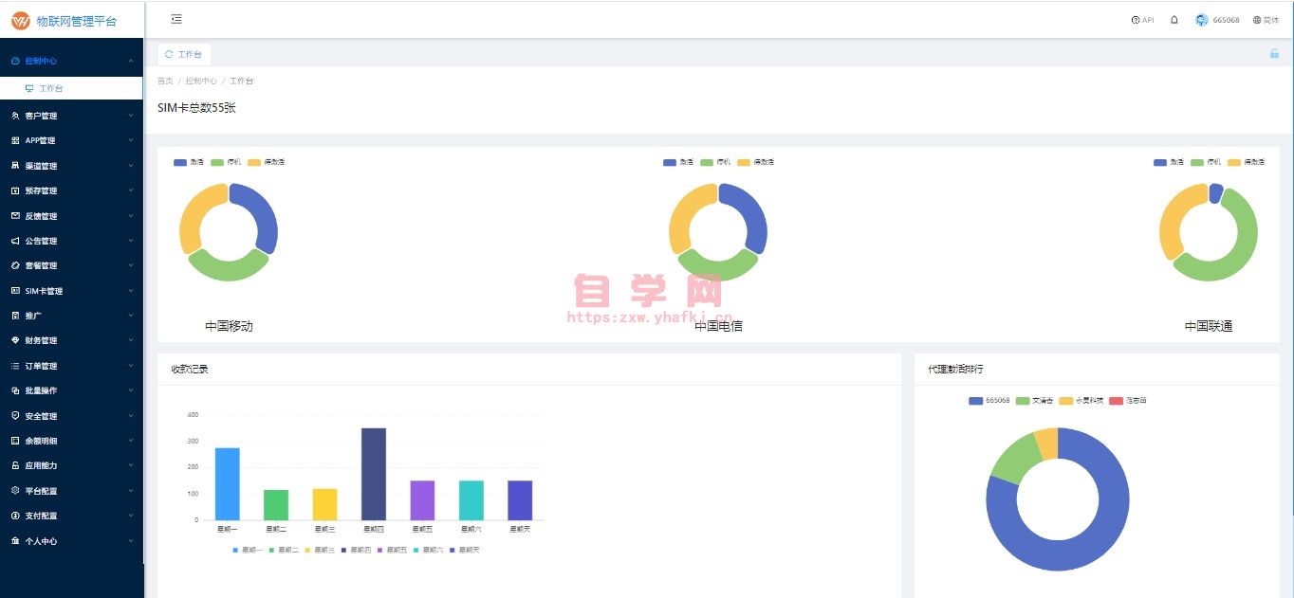The height and width of the screenshot is (598, 1294).
Task: Click the green legend swatch in 代理激活排行
Action: (x=1023, y=401)
